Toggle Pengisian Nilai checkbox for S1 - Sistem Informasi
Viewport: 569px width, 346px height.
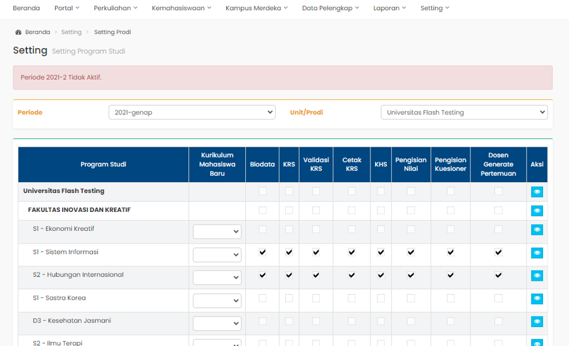pyautogui.click(x=411, y=252)
